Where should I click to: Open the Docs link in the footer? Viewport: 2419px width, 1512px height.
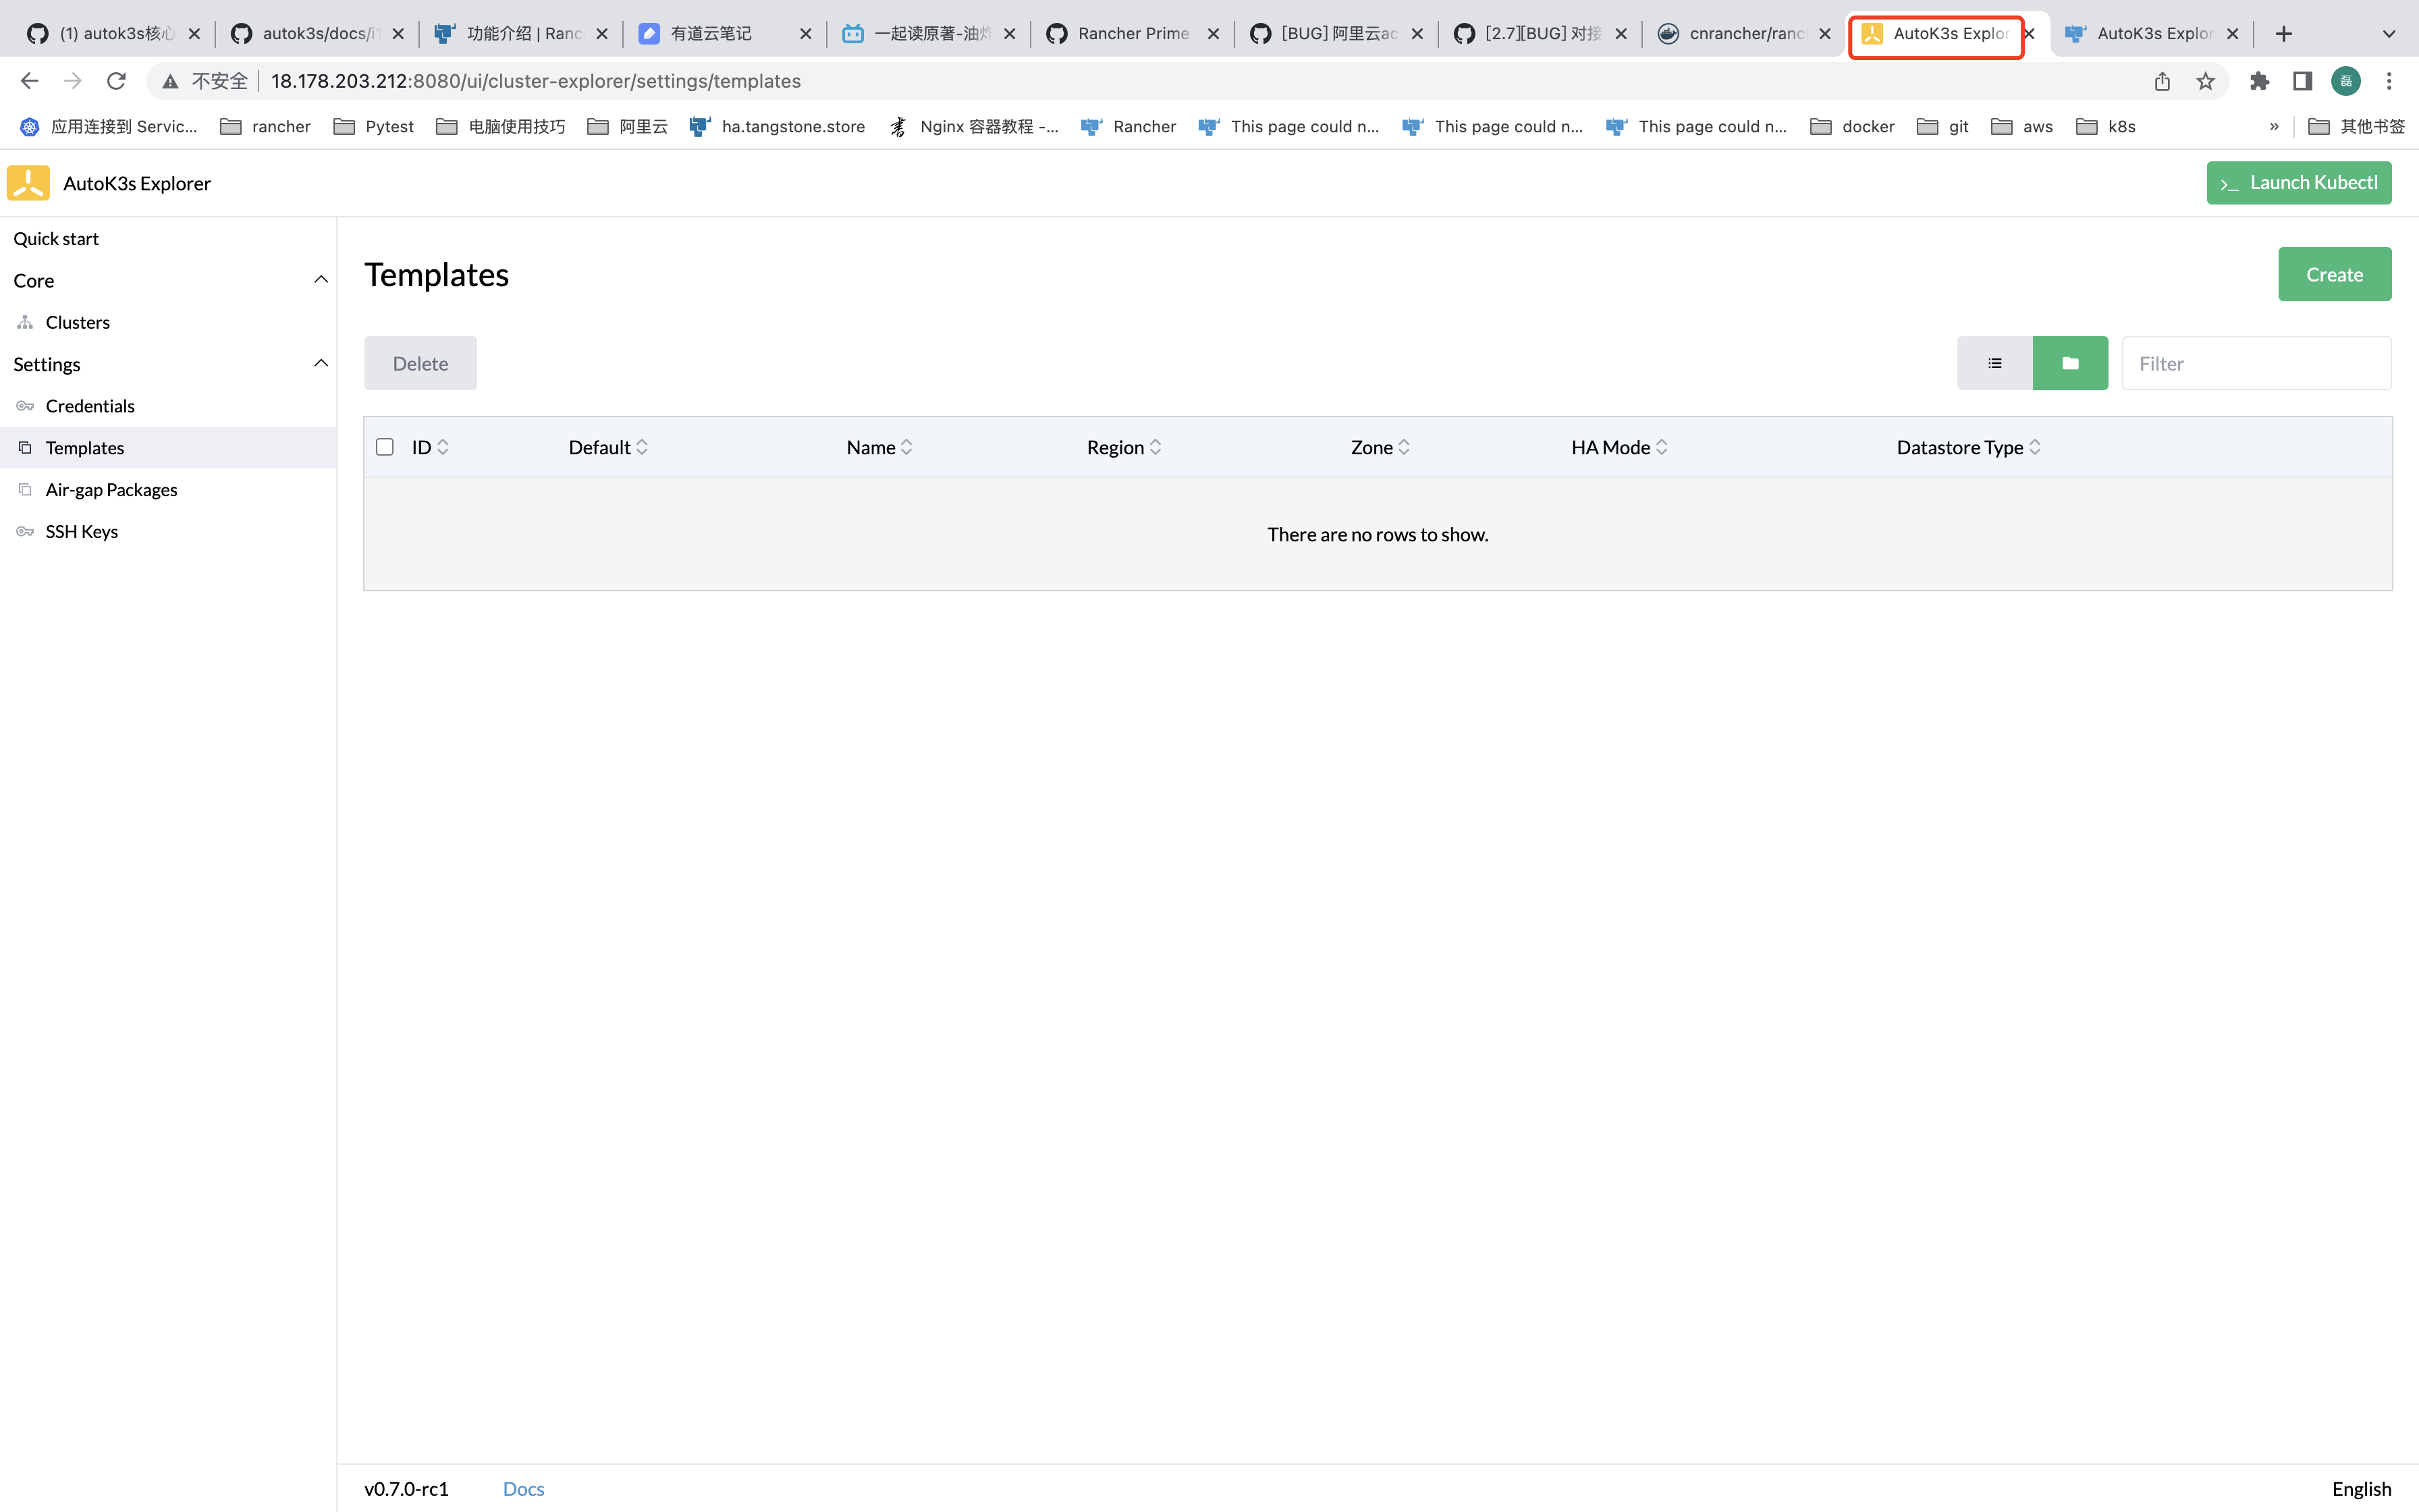click(x=523, y=1488)
